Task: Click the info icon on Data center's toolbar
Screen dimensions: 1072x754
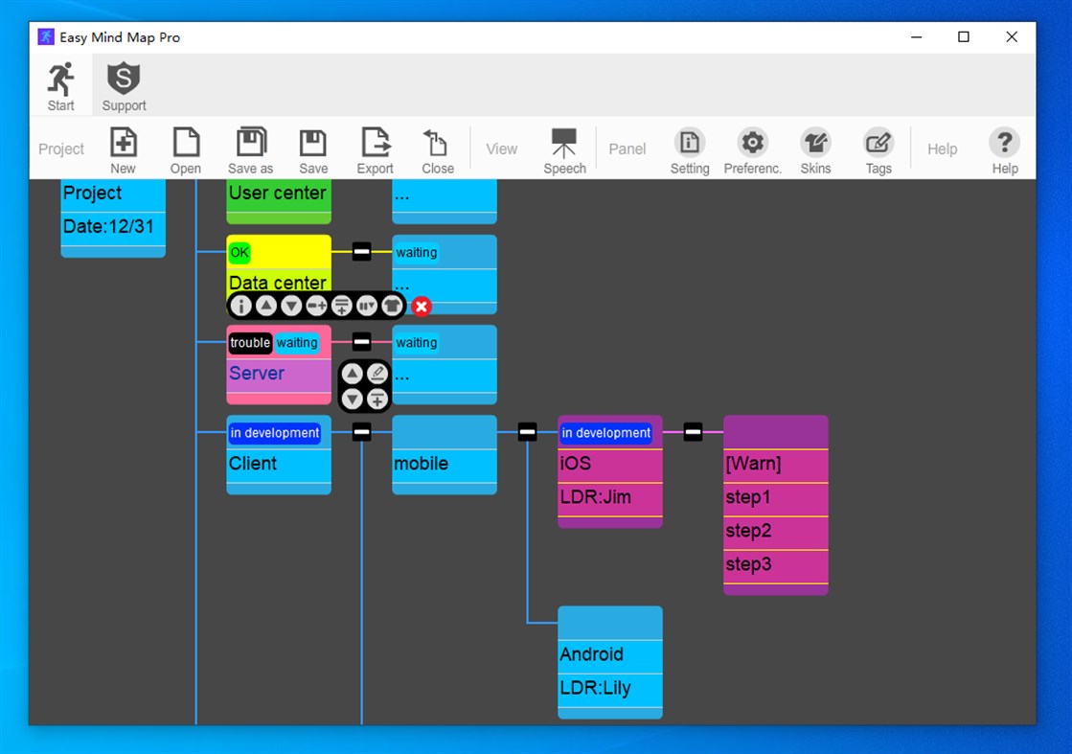Action: pos(241,305)
